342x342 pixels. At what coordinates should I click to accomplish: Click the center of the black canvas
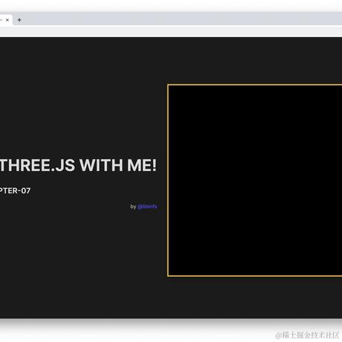[255, 180]
